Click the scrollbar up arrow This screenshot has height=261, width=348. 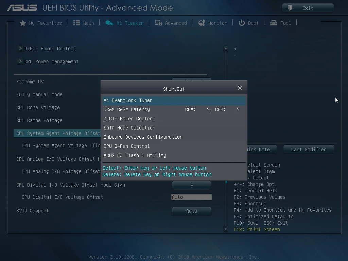226,49
